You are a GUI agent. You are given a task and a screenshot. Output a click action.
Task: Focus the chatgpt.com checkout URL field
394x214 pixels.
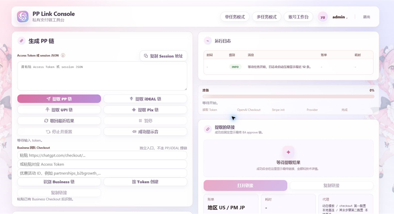coord(102,155)
